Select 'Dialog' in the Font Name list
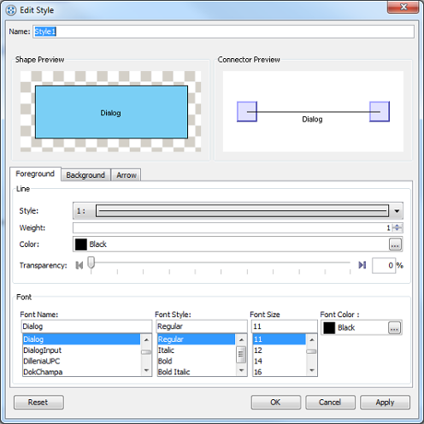424x424 pixels. (x=81, y=339)
